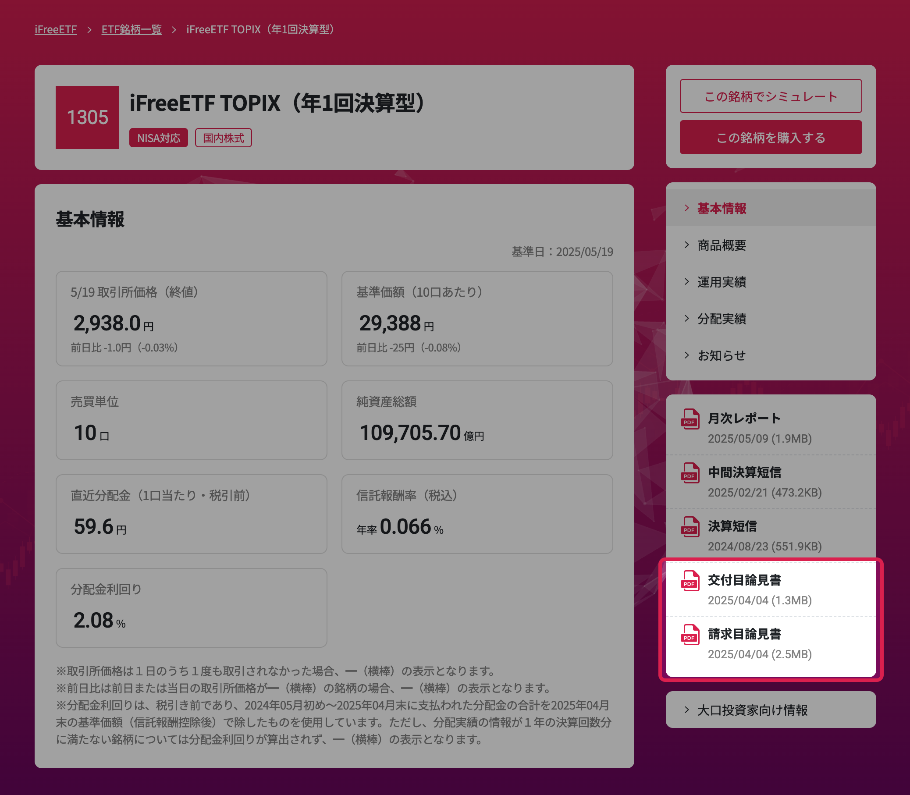Open the 月次レポート PDF icon
Screen dimensions: 910x795
pyautogui.click(x=690, y=419)
